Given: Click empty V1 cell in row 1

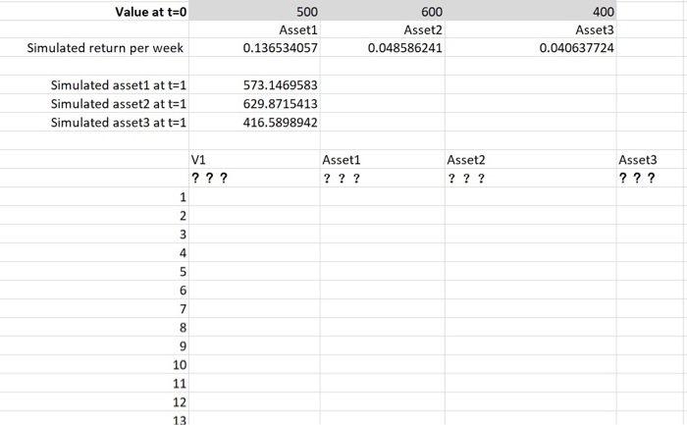Looking at the screenshot, I should pos(254,196).
